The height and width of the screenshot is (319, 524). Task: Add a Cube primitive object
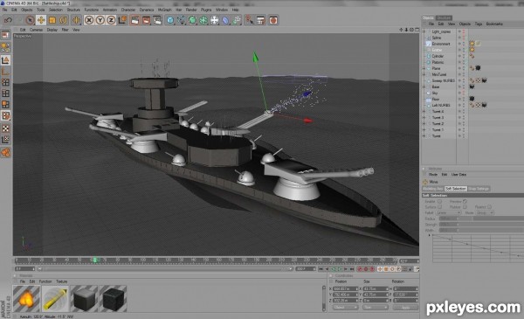pos(170,20)
